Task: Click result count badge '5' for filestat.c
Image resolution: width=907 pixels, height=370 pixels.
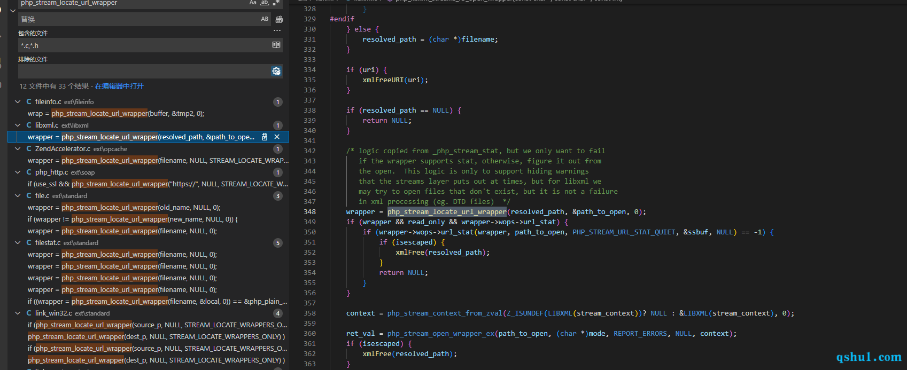Action: click(278, 243)
